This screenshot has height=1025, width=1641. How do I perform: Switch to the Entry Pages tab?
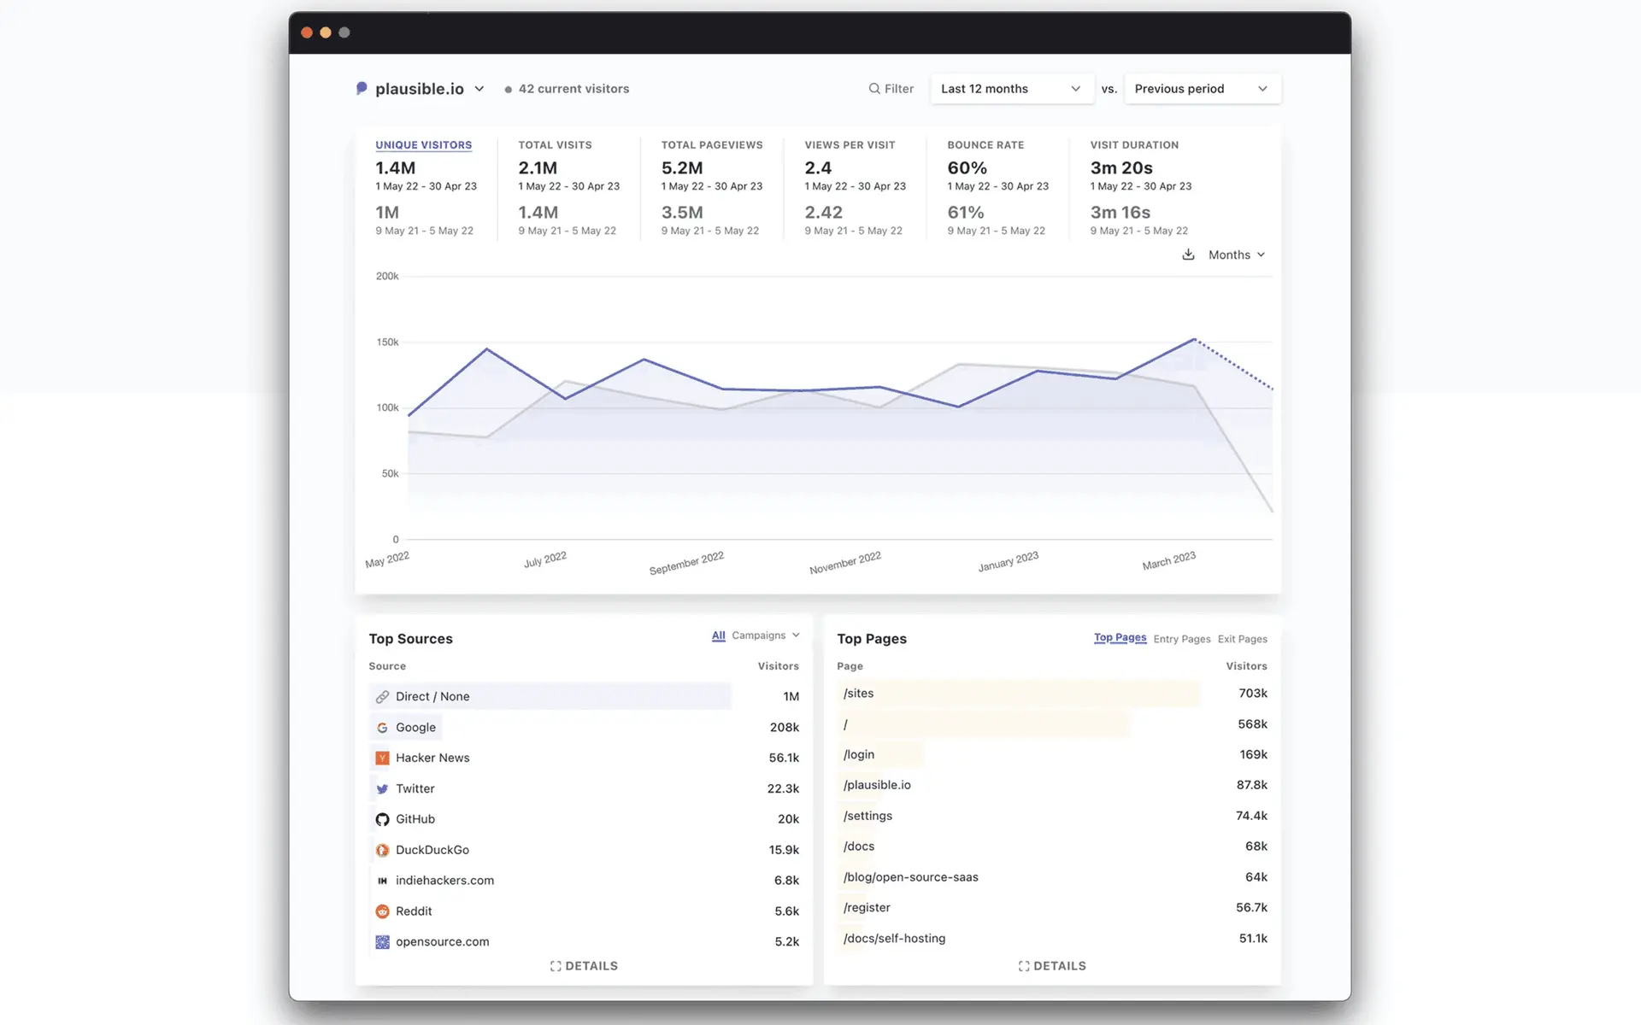[x=1181, y=639]
